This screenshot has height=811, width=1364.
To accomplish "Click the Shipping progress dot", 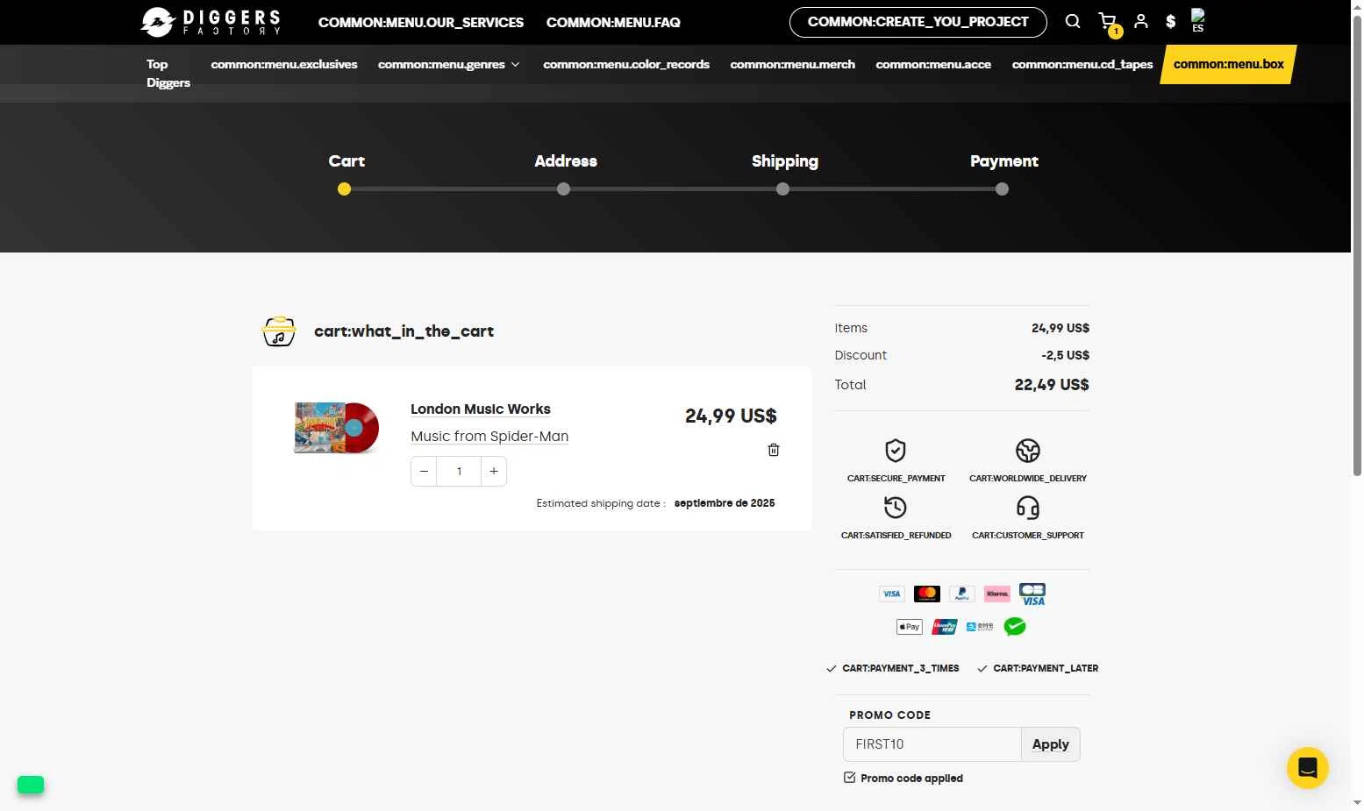I will [782, 189].
